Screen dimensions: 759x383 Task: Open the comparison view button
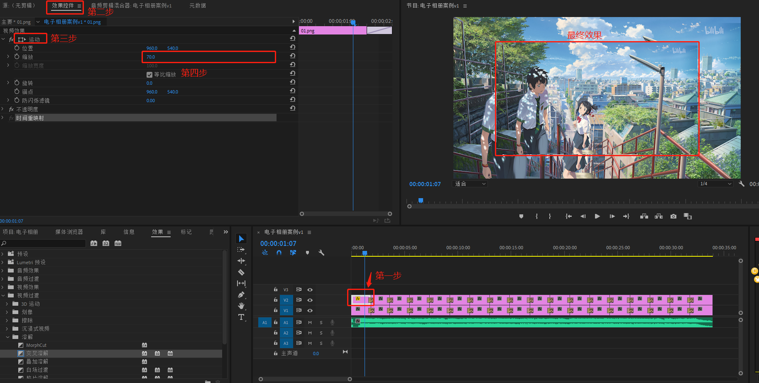tap(688, 216)
